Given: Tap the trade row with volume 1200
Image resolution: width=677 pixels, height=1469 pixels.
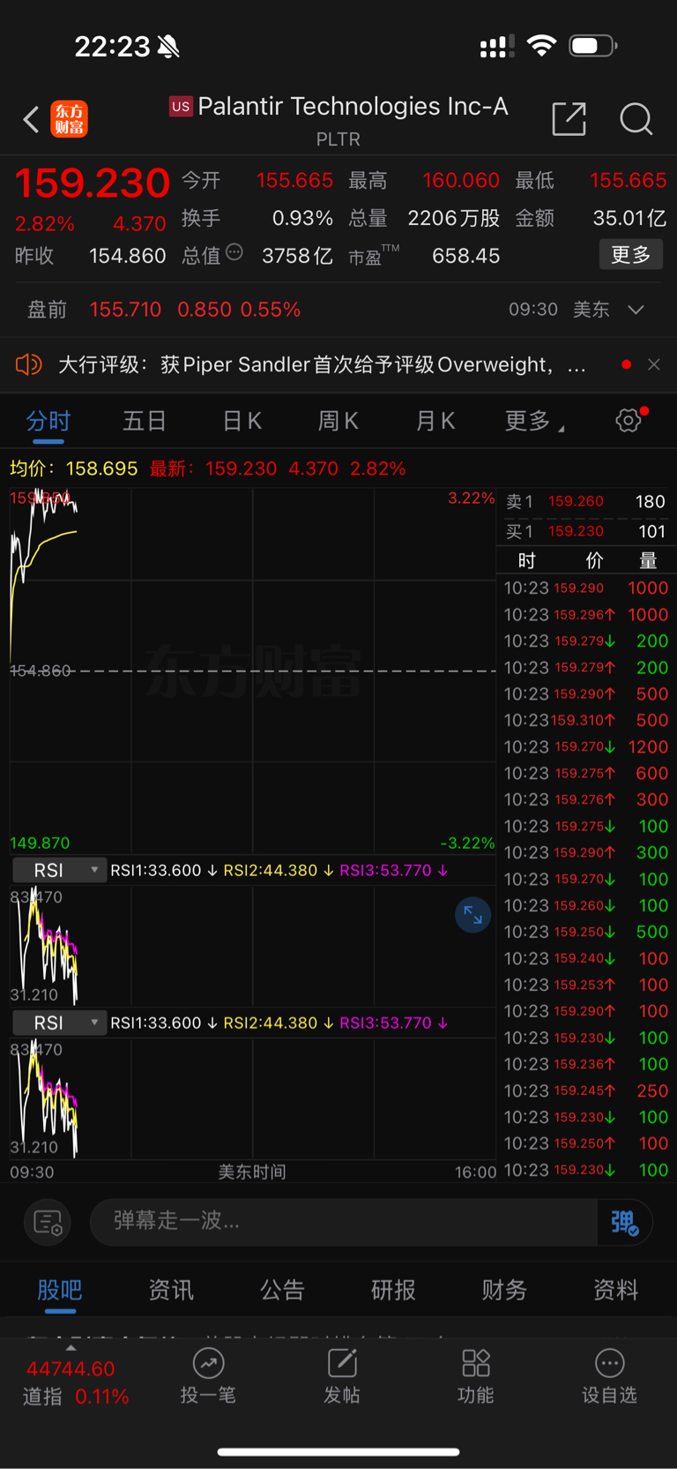Looking at the screenshot, I should pos(585,746).
